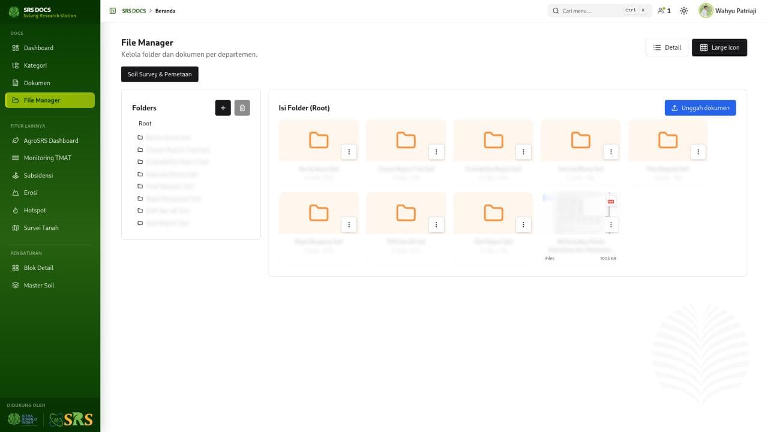Click the Folders panel heading
The width and height of the screenshot is (768, 432).
[x=144, y=108]
